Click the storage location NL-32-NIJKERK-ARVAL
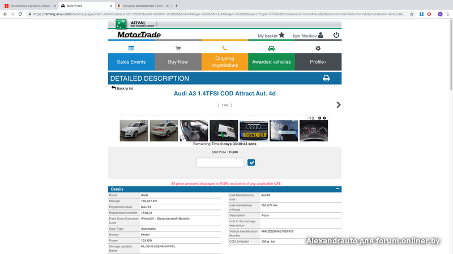Screen dimensions: 453x254 [x=158, y=247]
